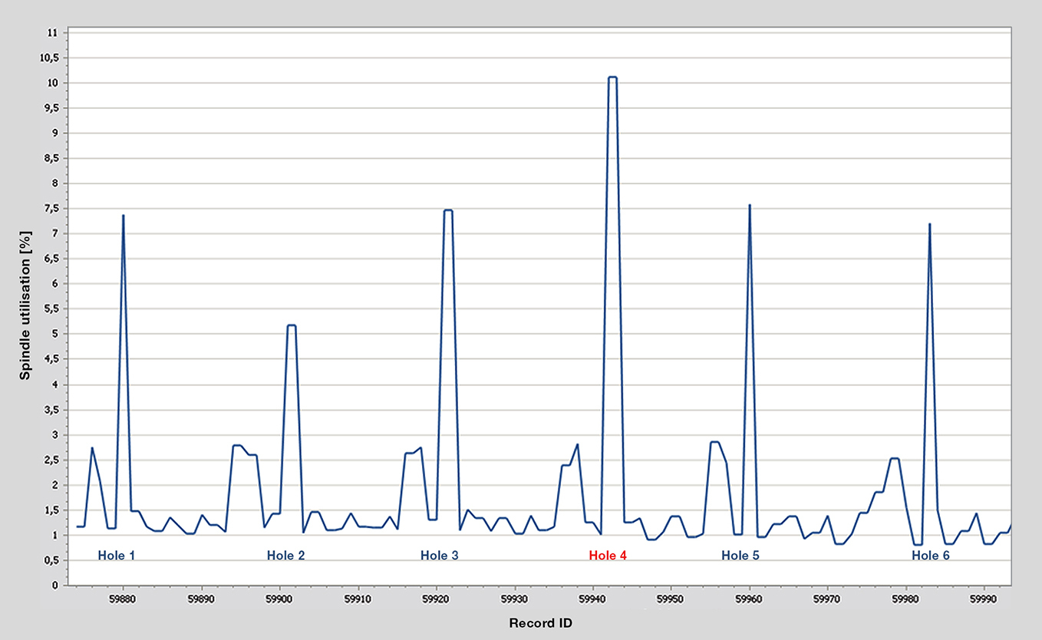Click x-axis tick label 59880
Screen dimensions: 1042x640
(x=123, y=598)
